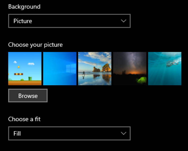Expand the Choose a fit dropdown

point(69,133)
